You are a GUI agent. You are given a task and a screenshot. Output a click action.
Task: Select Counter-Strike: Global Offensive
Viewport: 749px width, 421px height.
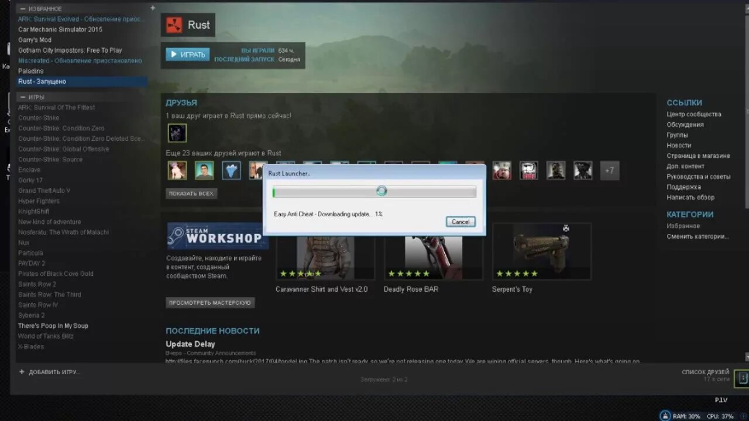63,149
